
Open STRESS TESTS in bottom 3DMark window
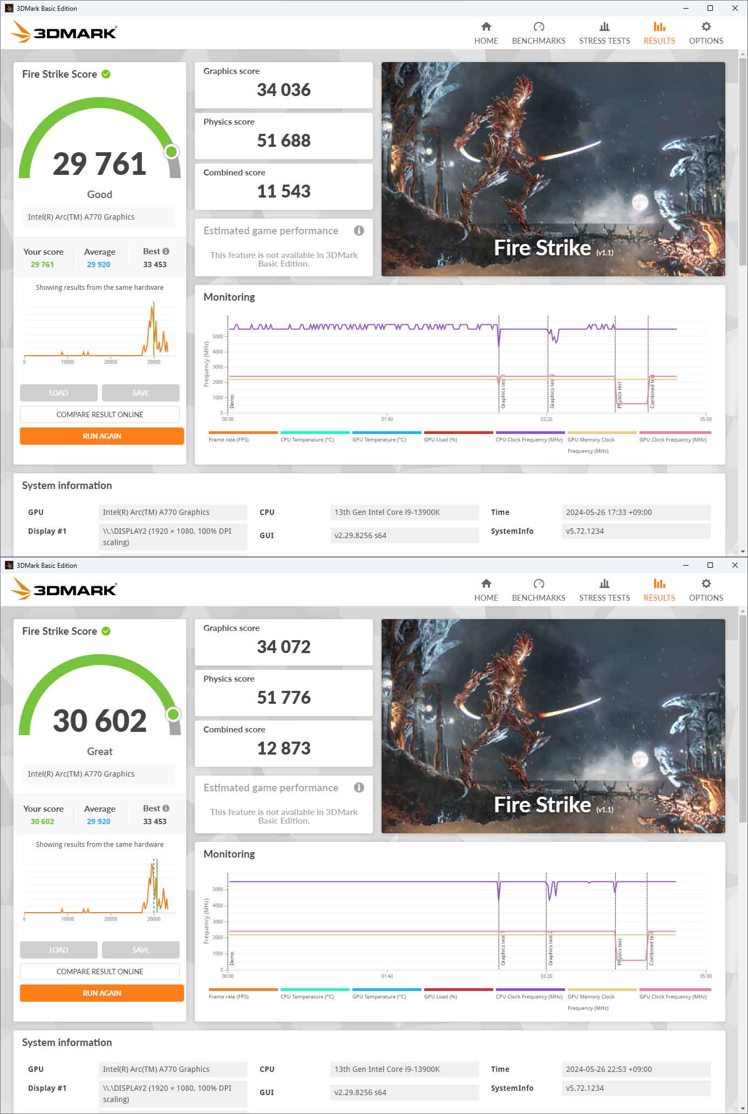click(604, 590)
